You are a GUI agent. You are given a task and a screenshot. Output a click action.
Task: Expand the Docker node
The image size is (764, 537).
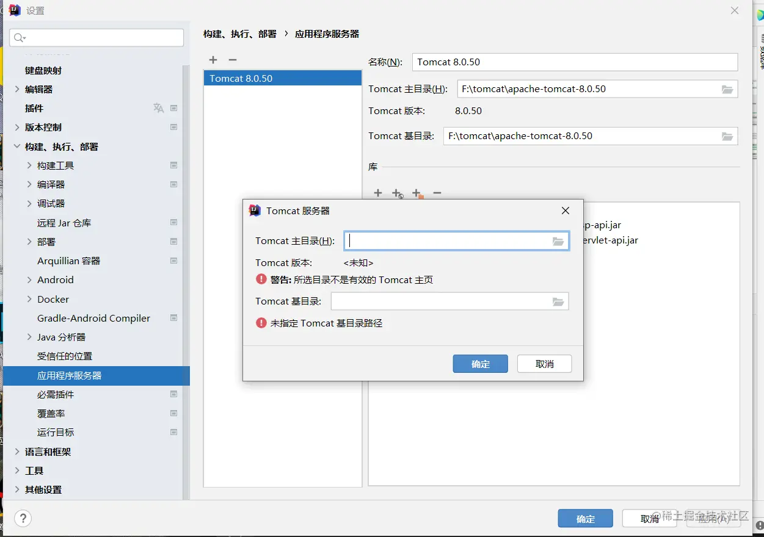click(x=29, y=299)
